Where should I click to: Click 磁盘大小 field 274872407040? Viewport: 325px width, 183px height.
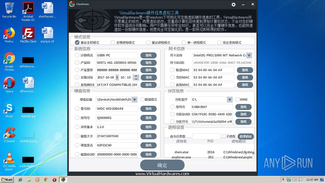tap(117, 136)
